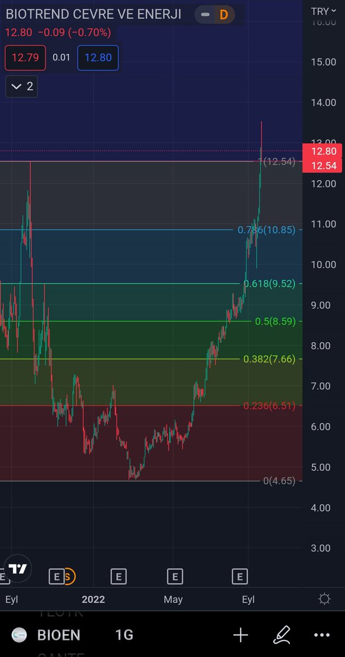Expand the collapsed indicators legend showing 2
This screenshot has height=657, width=345.
tap(22, 86)
